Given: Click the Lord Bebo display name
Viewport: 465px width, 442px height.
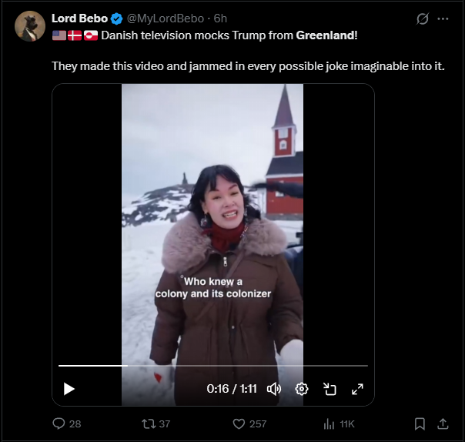Looking at the screenshot, I should click(79, 18).
